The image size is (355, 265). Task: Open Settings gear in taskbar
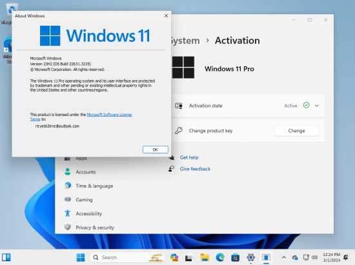pos(250,257)
